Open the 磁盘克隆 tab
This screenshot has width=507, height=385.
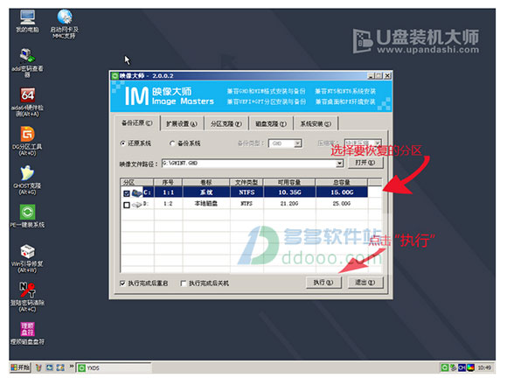coord(271,124)
